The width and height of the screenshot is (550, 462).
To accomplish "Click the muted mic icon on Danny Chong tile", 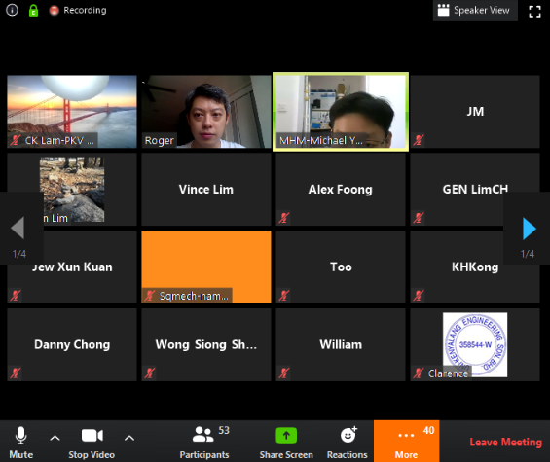I will click(x=15, y=373).
